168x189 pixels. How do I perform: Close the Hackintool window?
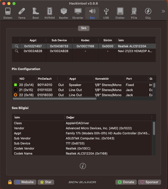[x=4, y=4]
